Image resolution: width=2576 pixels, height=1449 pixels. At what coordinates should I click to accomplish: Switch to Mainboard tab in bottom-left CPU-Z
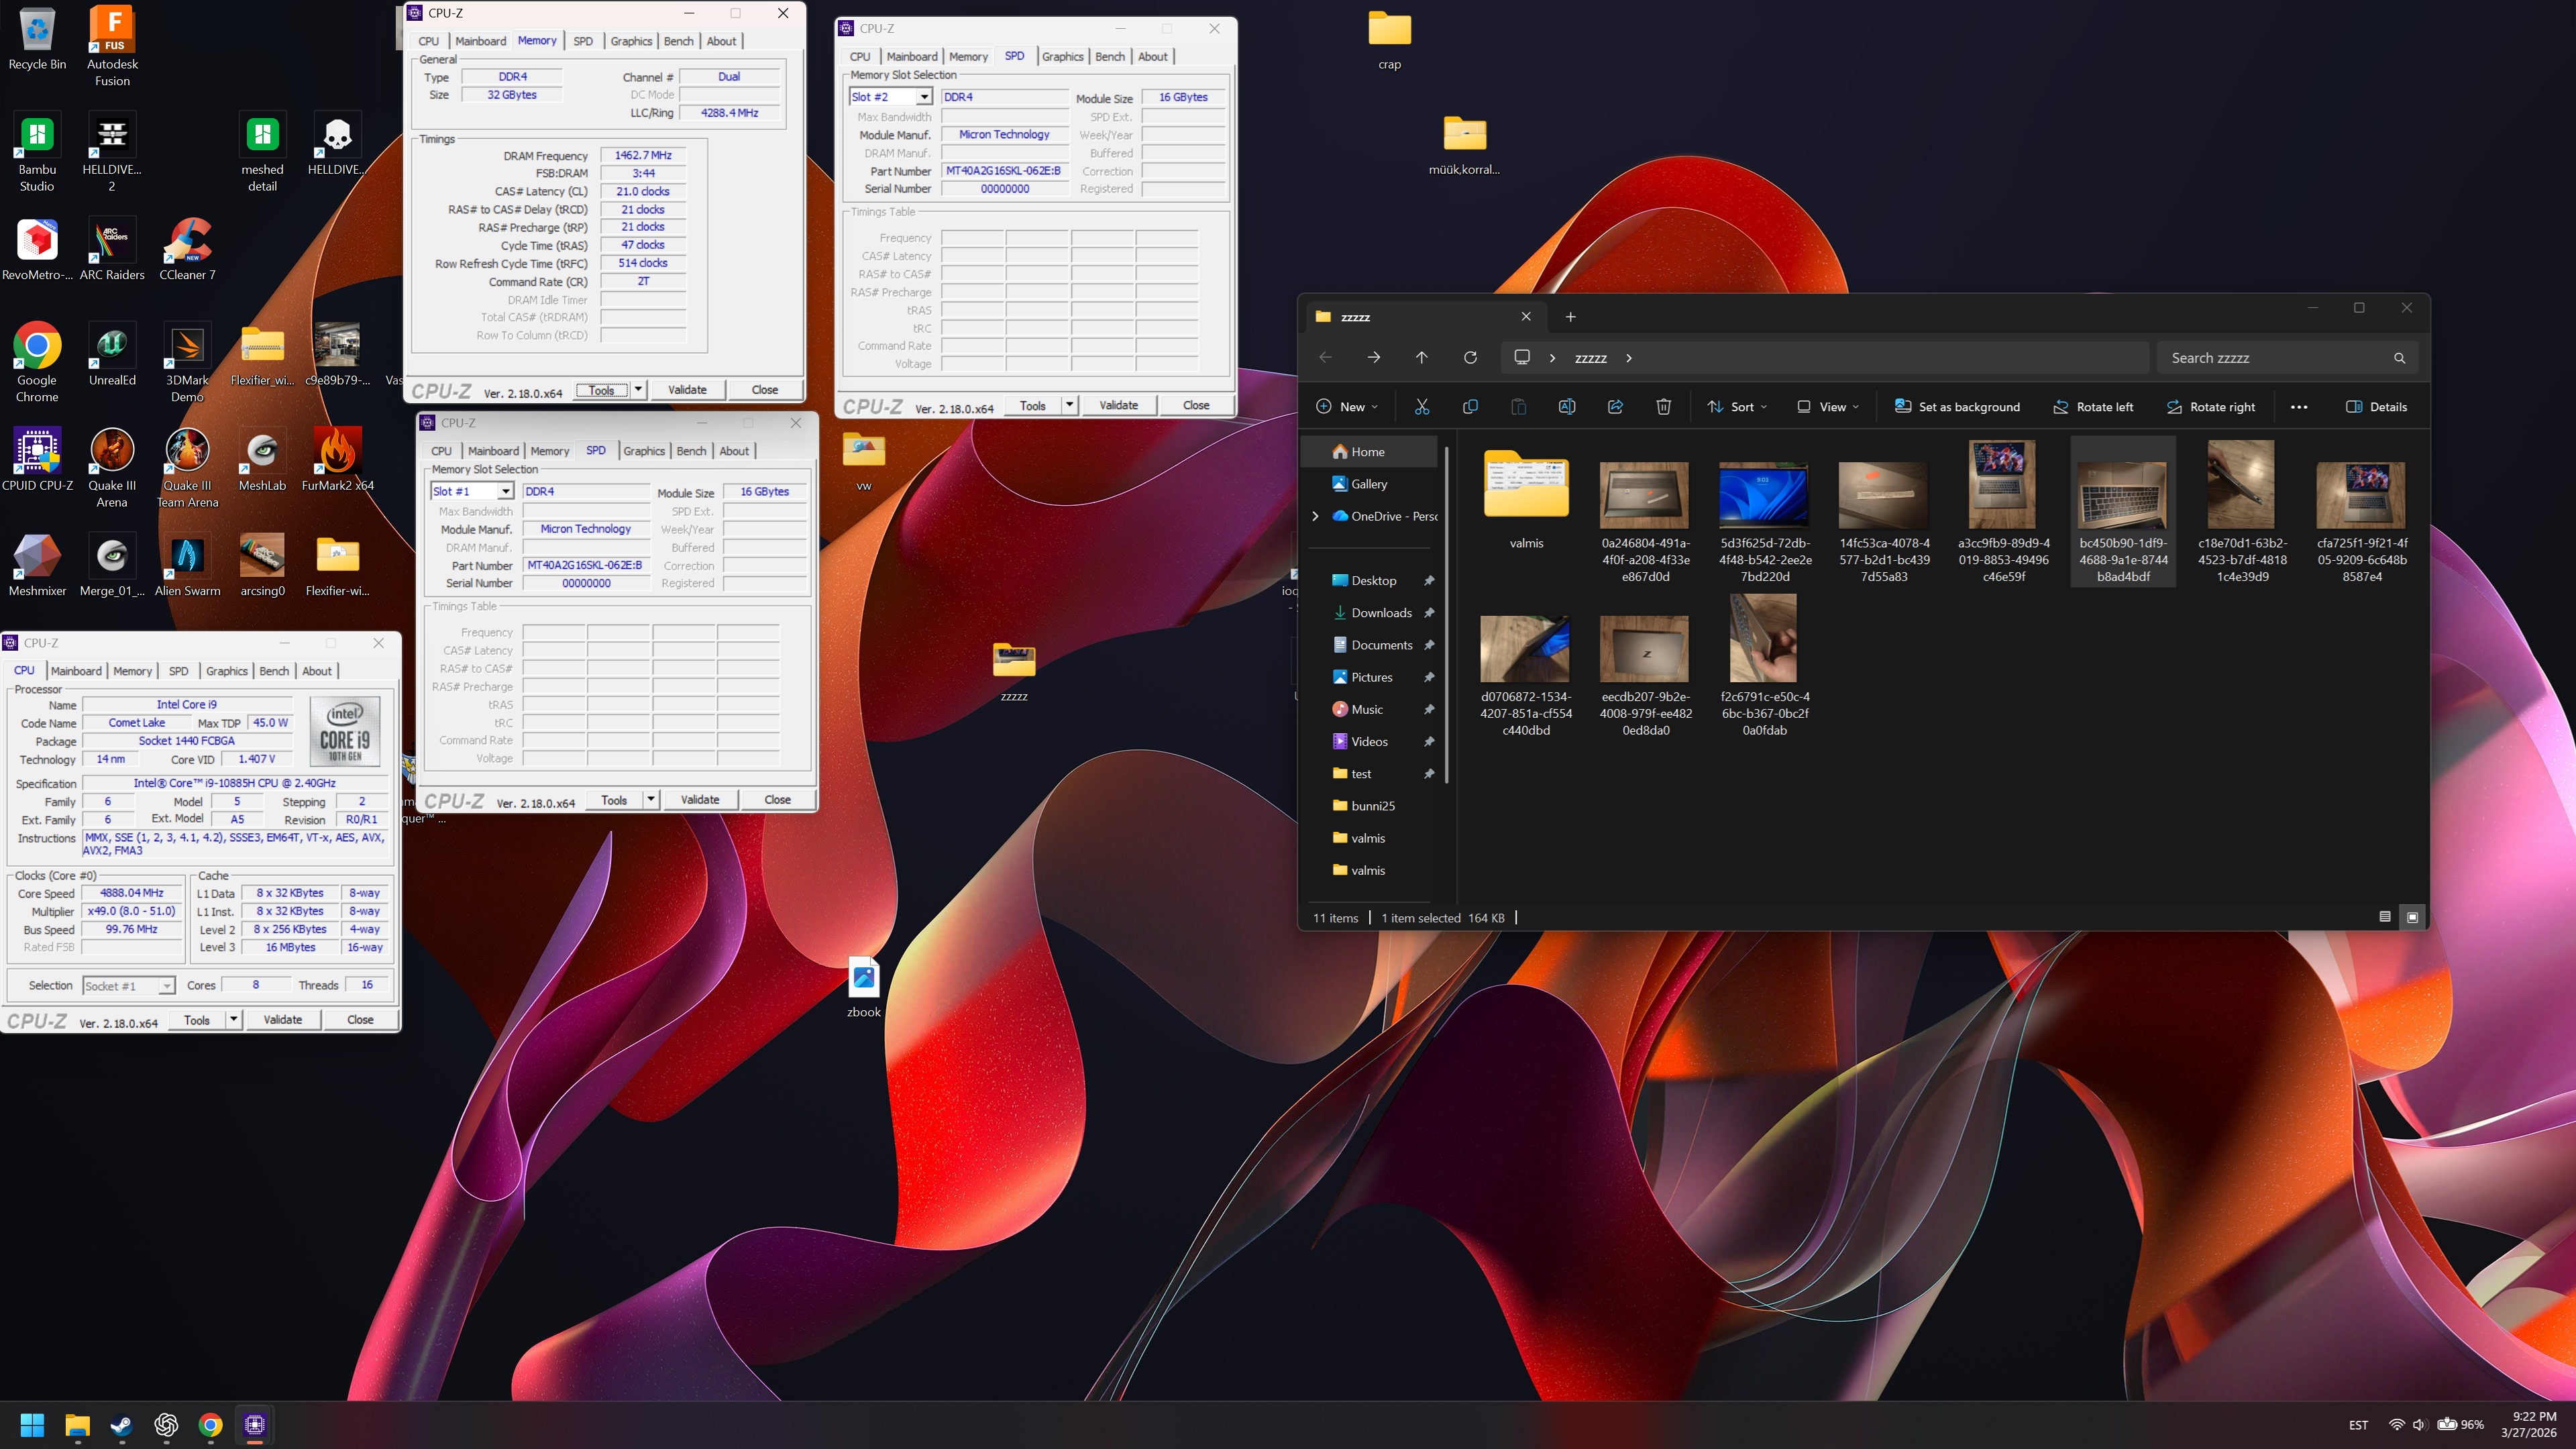pyautogui.click(x=76, y=671)
